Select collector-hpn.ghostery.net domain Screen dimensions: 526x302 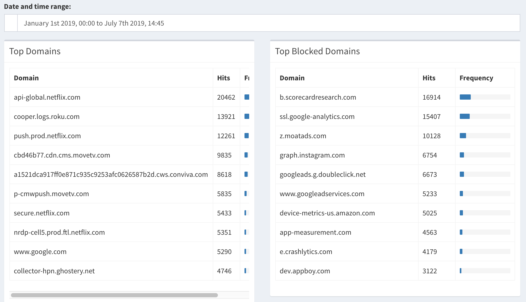tap(54, 271)
